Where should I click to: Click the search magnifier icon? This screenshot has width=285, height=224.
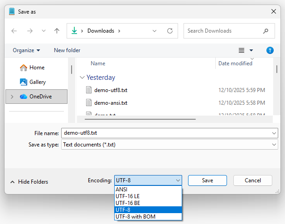click(266, 31)
